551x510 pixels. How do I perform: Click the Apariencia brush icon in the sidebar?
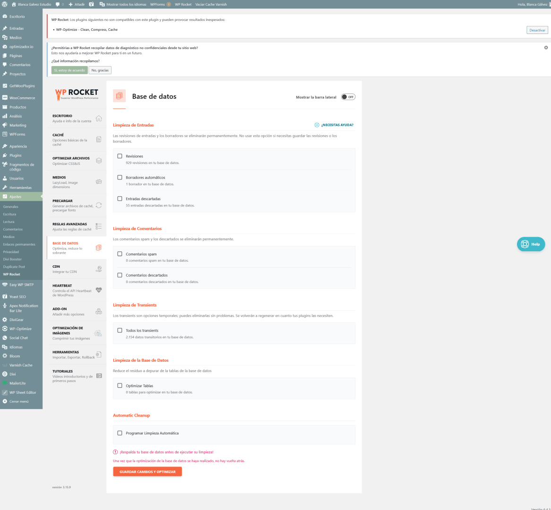click(5, 146)
